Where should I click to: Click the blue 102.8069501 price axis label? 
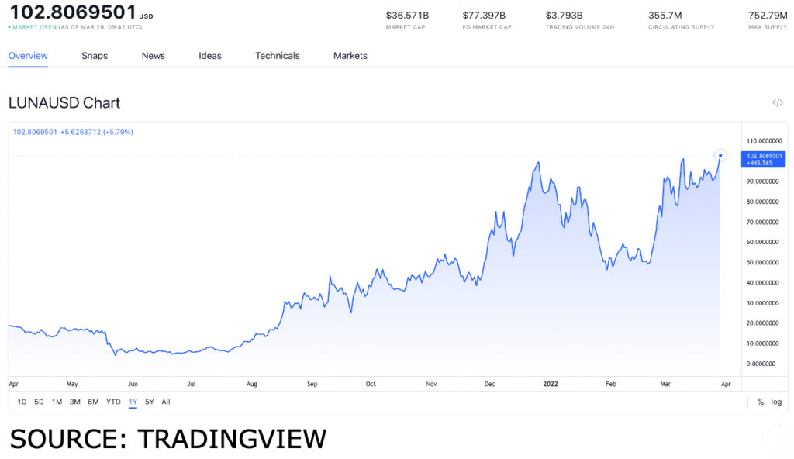click(x=763, y=159)
